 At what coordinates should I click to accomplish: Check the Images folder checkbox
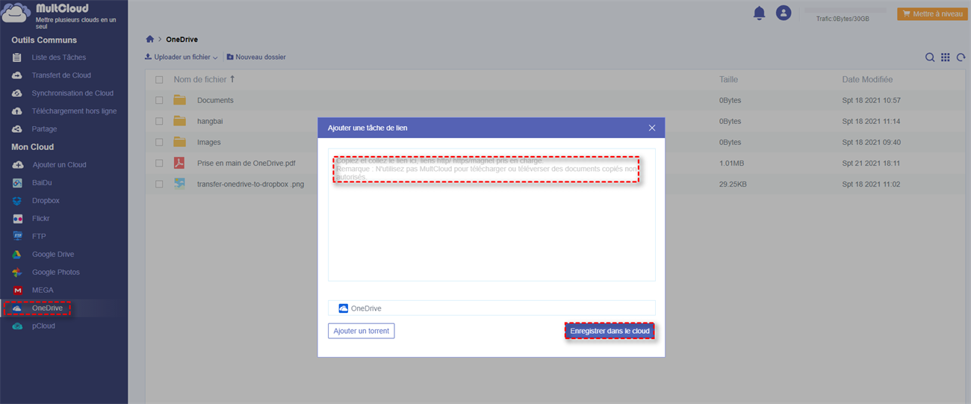[x=159, y=142]
